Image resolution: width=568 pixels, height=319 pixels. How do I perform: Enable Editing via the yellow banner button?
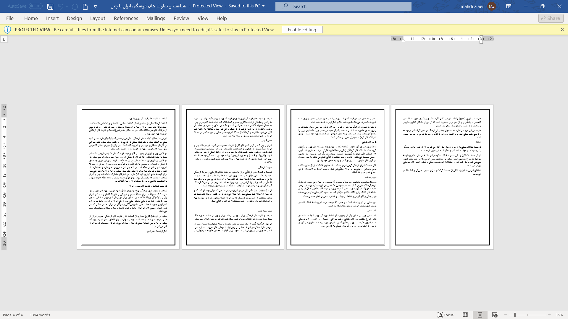click(x=302, y=30)
